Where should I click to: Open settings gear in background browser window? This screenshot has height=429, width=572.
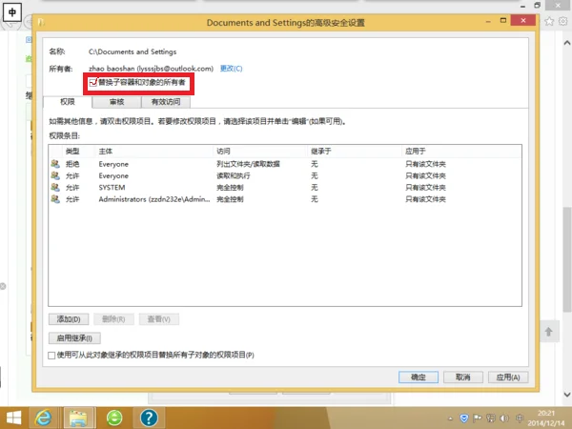click(563, 21)
